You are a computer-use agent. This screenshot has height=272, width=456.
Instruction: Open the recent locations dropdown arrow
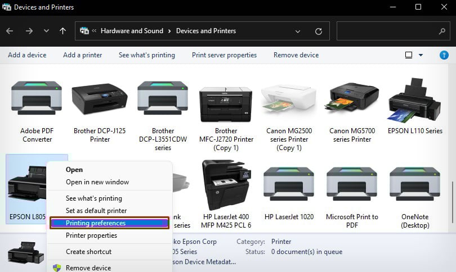[46, 31]
